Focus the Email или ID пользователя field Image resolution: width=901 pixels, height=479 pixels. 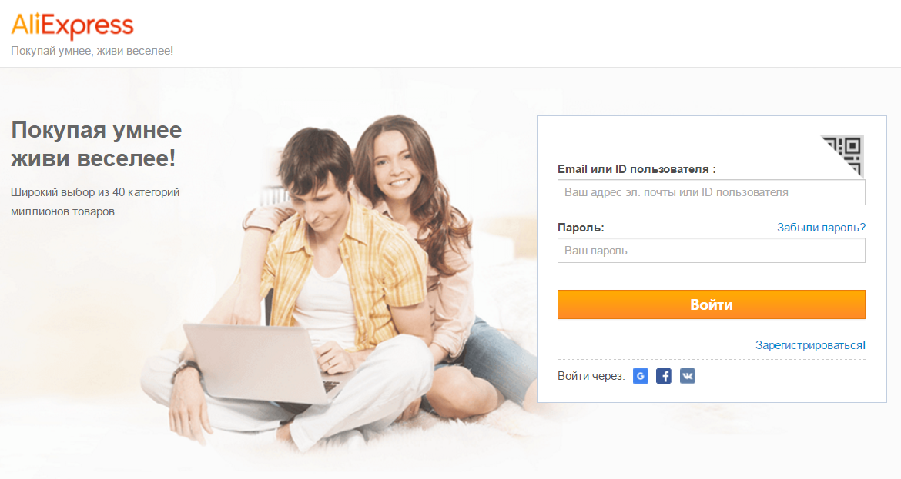711,192
